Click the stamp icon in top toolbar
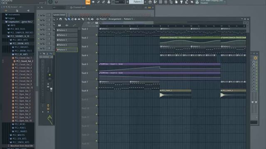Image resolution: width=266 pixels, height=149 pixels. 109,2
